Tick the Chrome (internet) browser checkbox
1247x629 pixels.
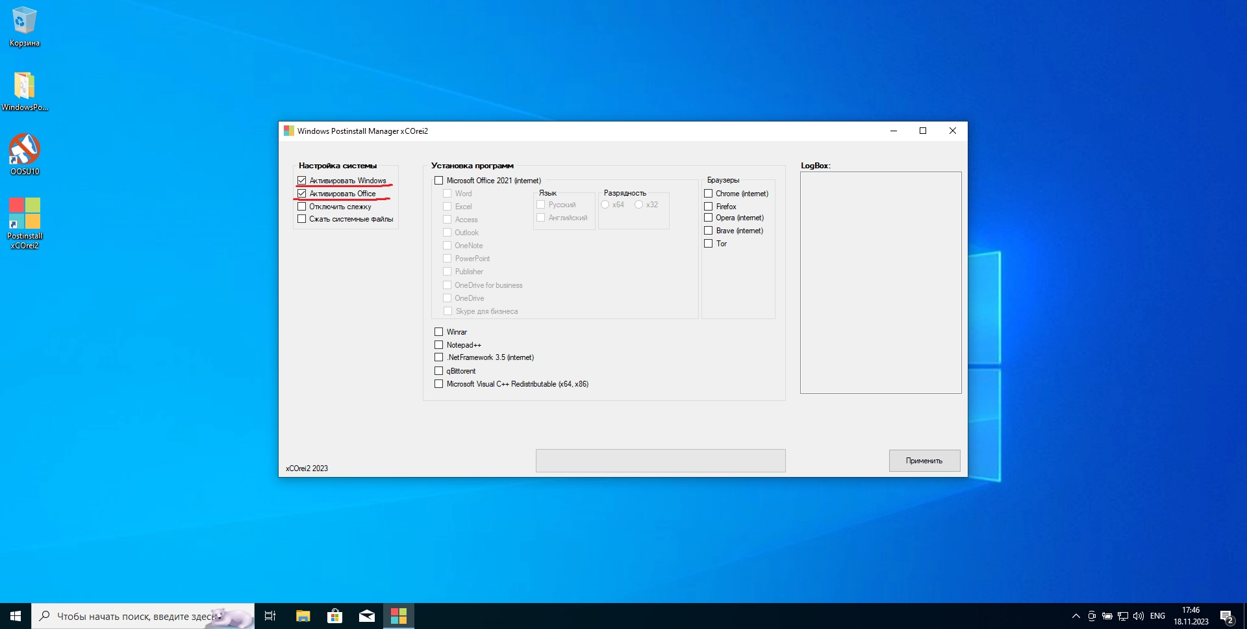tap(709, 194)
